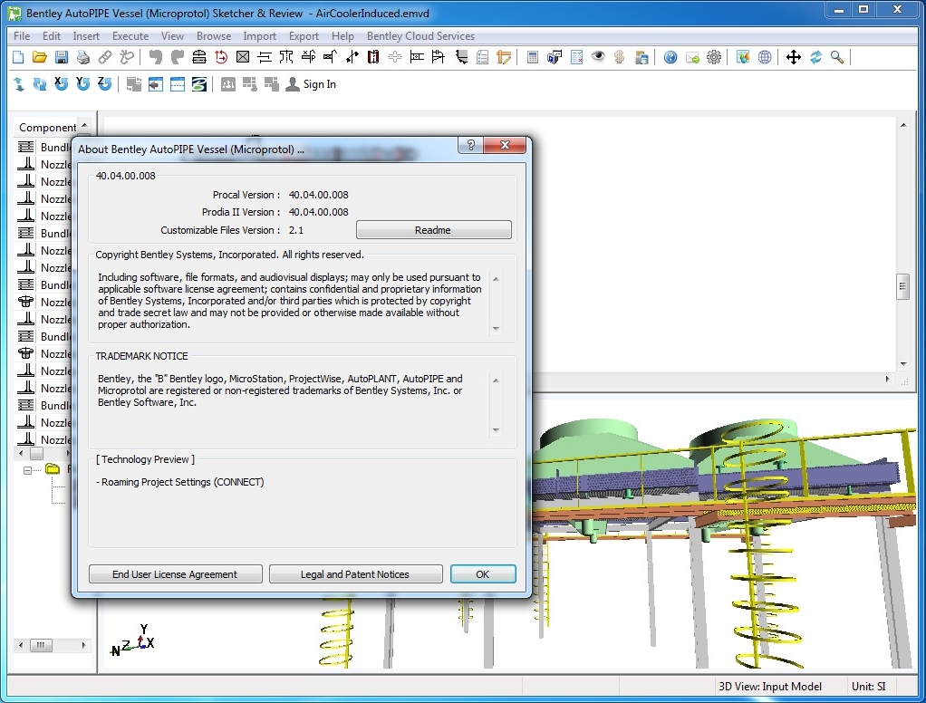Click the rotate about Y axis icon
926x703 pixels.
[82, 84]
